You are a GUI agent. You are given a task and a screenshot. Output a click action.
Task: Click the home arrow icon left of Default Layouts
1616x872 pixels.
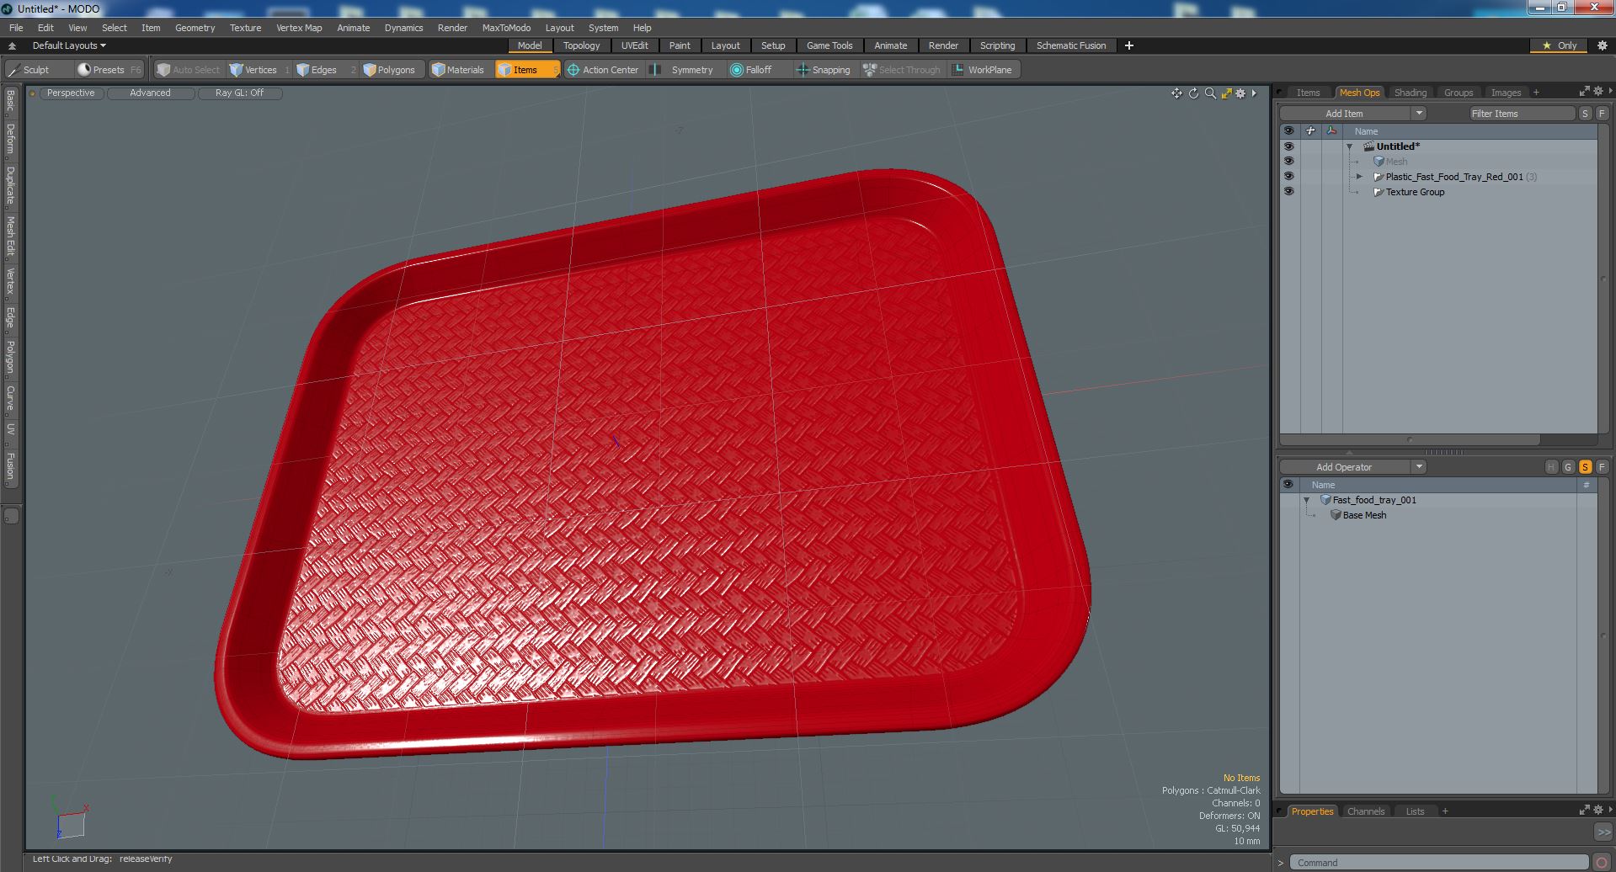click(x=12, y=45)
